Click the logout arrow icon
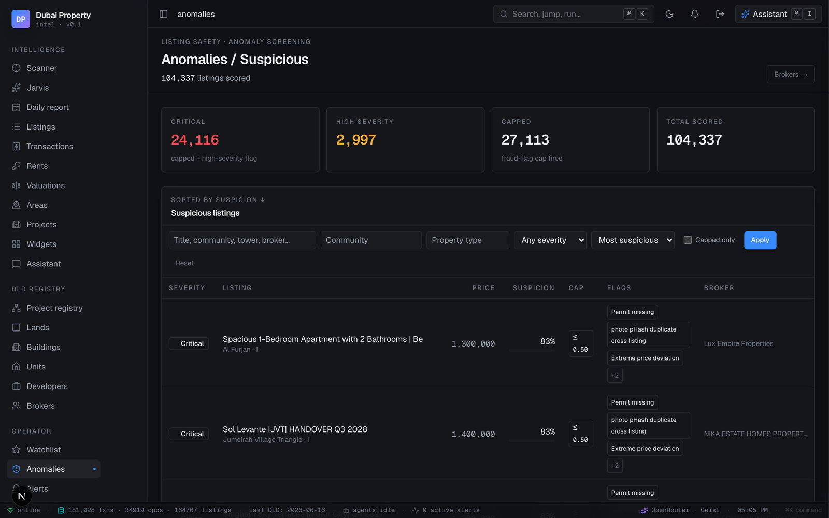Viewport: 829px width, 518px height. tap(720, 14)
